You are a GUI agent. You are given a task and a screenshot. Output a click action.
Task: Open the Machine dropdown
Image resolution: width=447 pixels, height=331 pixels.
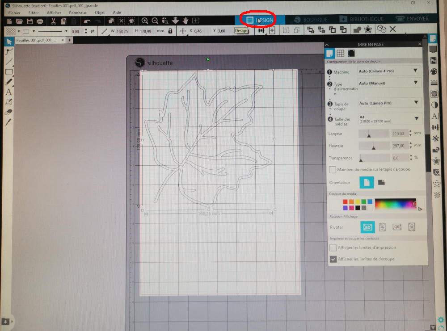point(388,71)
